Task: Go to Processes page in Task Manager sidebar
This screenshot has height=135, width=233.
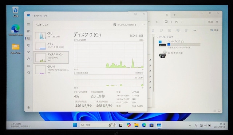Action: (x=28, y=31)
